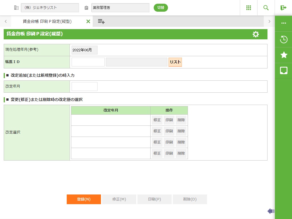Click 印刷 in the first 改定選択 row
The width and height of the screenshot is (292, 219).
(169, 120)
